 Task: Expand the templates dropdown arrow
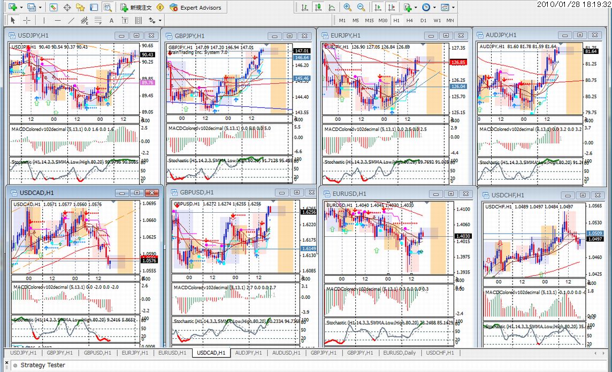[x=453, y=7]
